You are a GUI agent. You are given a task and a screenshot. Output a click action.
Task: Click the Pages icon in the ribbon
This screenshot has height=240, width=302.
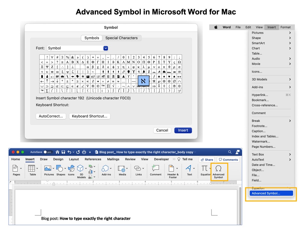click(x=15, y=168)
